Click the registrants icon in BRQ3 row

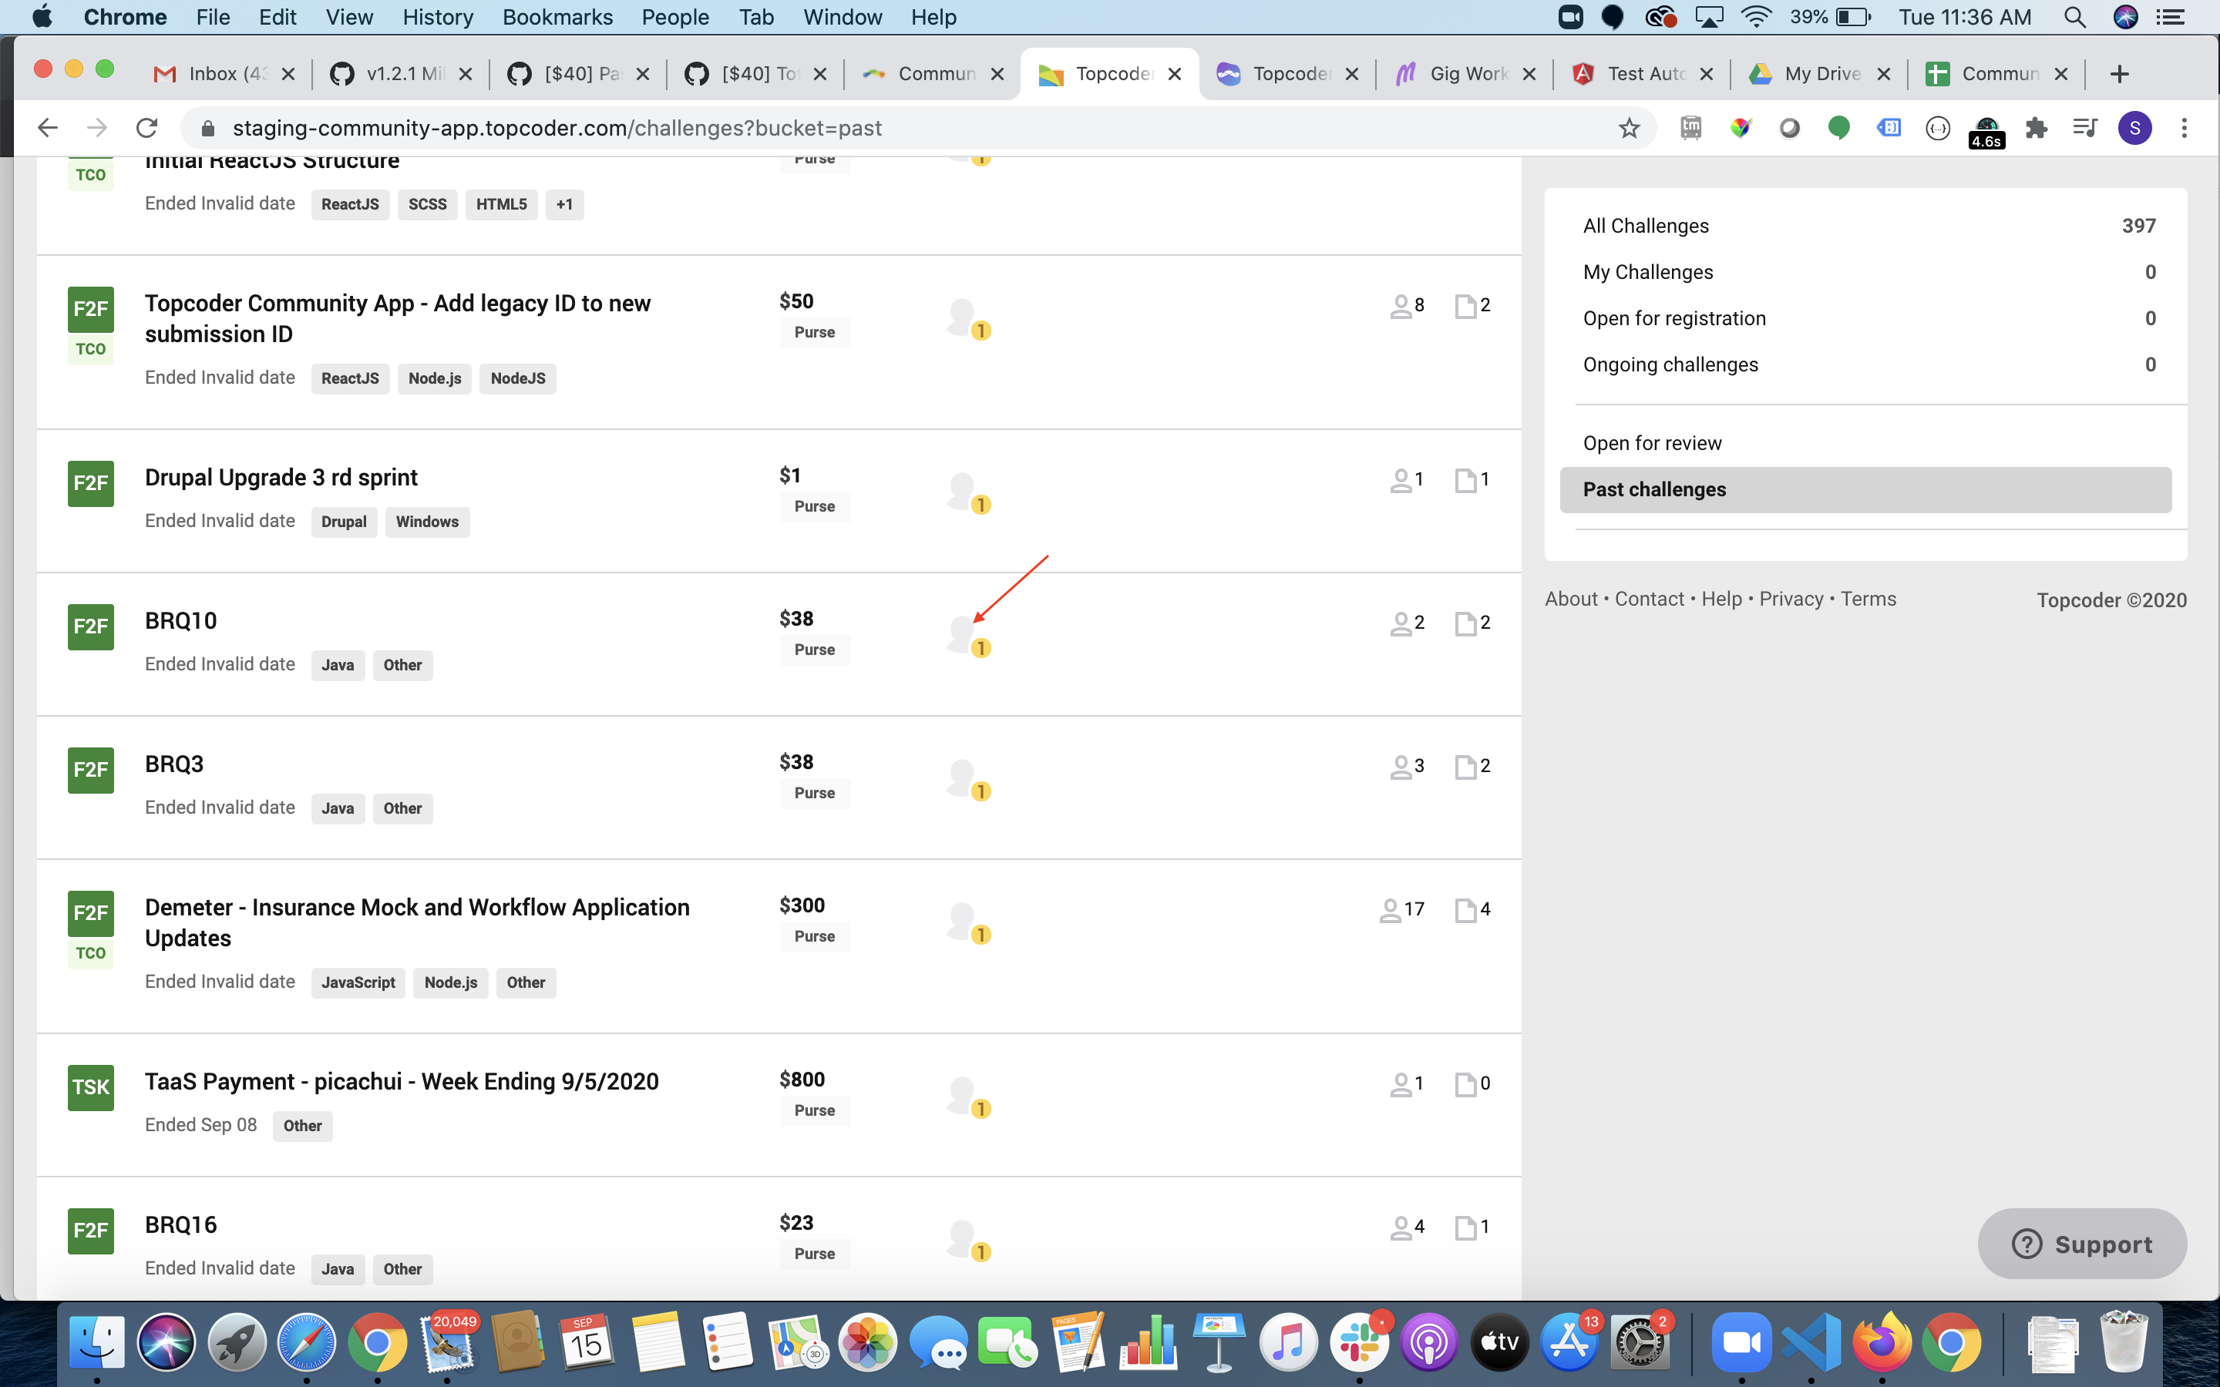pos(1401,766)
